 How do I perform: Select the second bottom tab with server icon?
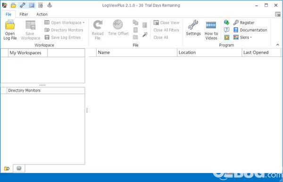click(x=19, y=168)
